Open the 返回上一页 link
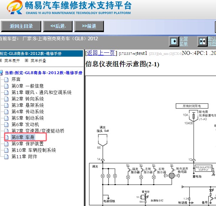 coord(101,53)
